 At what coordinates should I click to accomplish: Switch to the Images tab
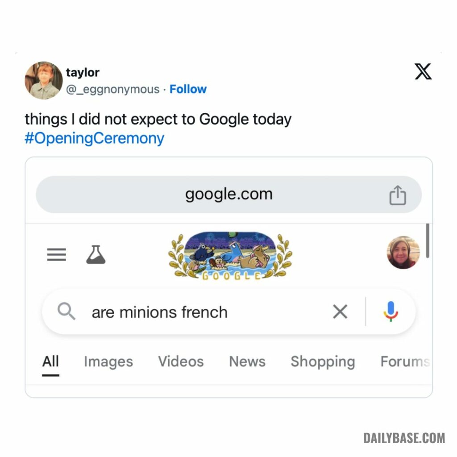click(x=108, y=361)
